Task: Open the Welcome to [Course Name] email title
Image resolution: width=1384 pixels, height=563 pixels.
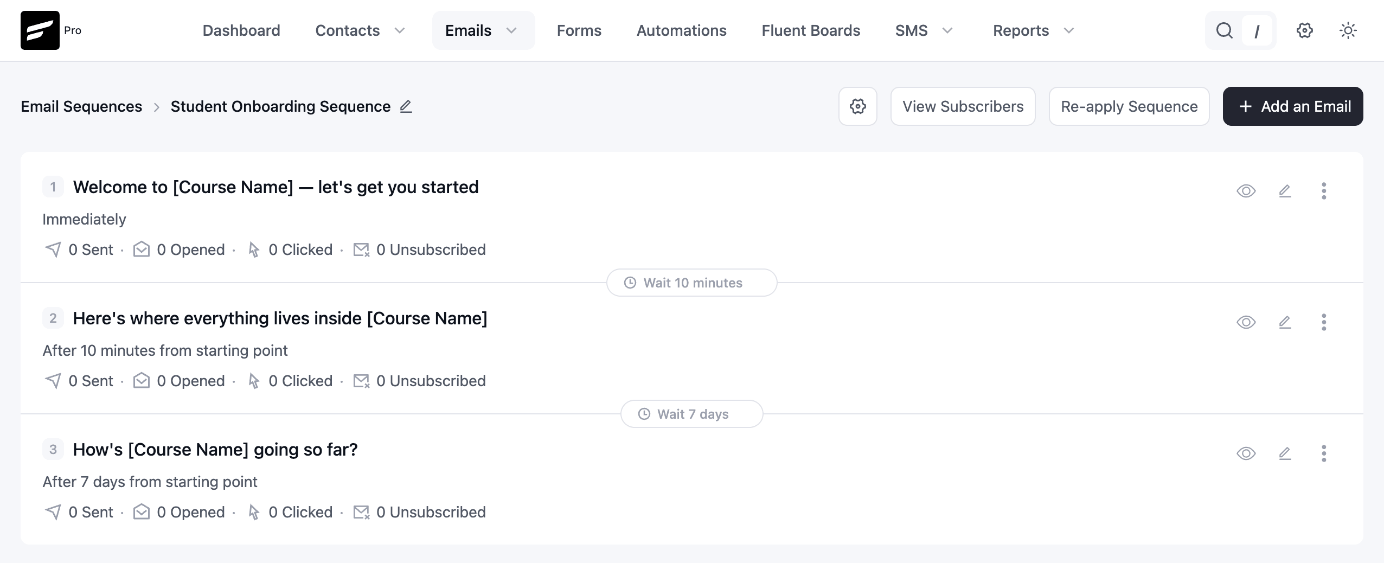Action: click(x=276, y=187)
